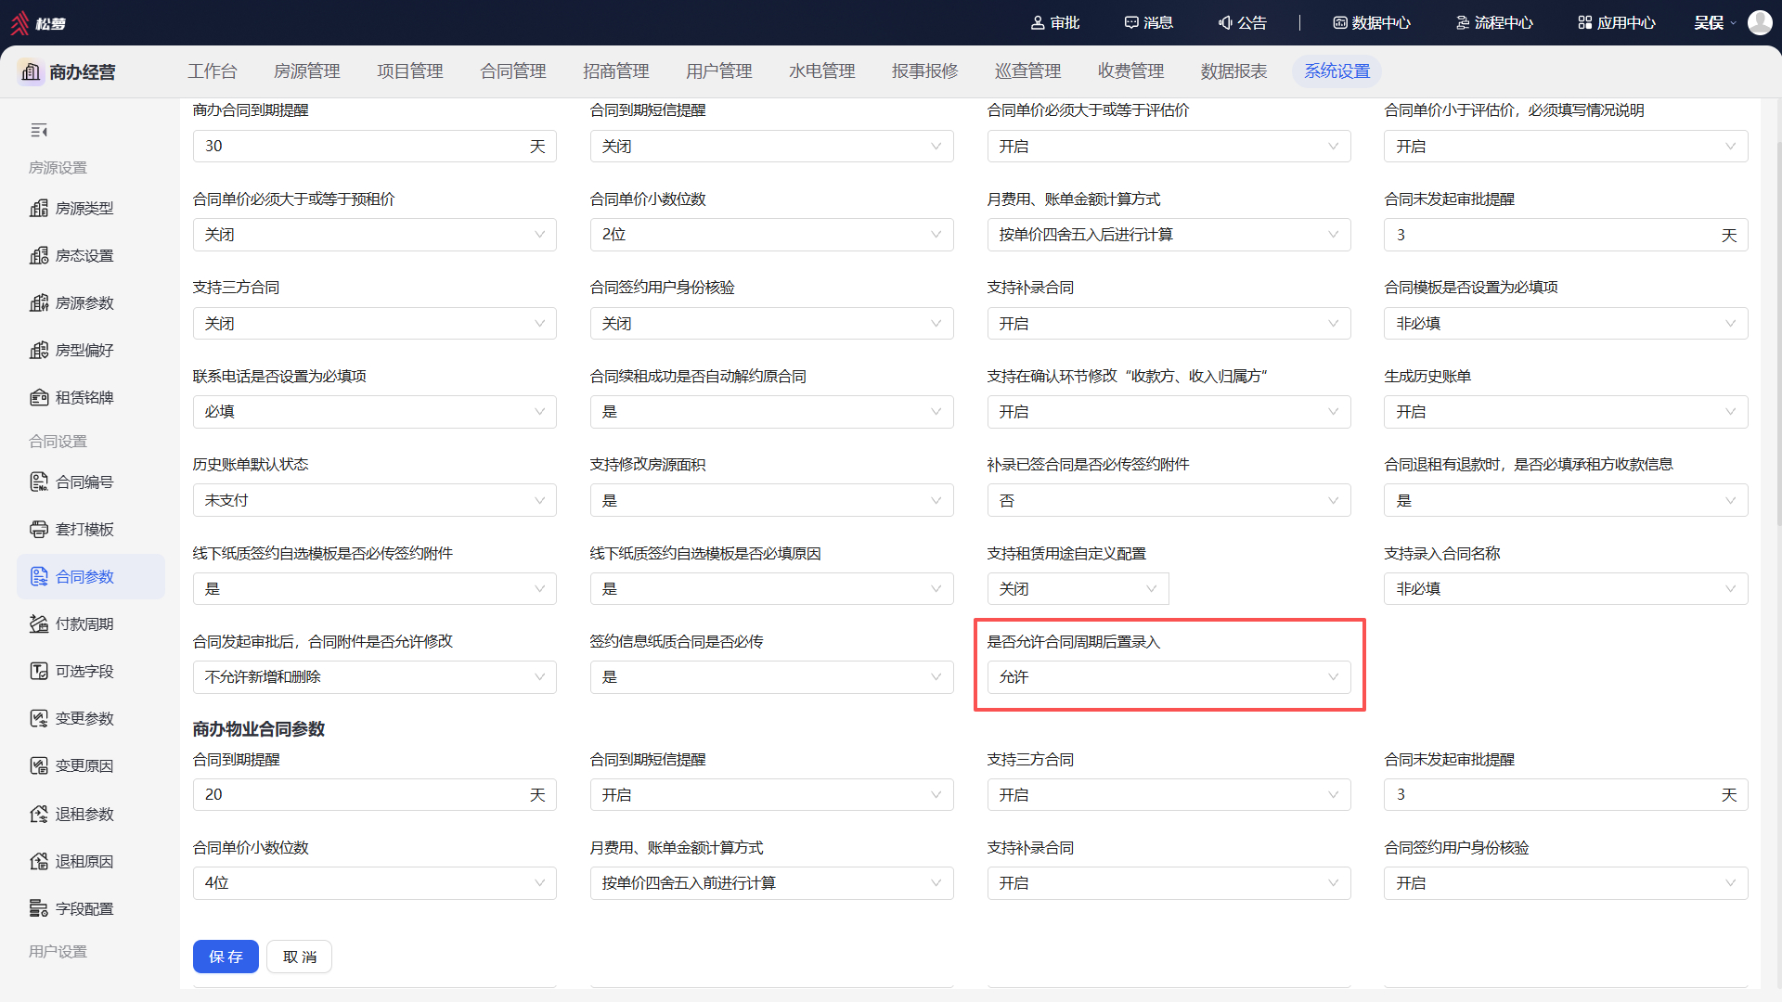Click the 合同参数 sidebar icon
Screen dimensions: 1782x1002
coord(39,577)
